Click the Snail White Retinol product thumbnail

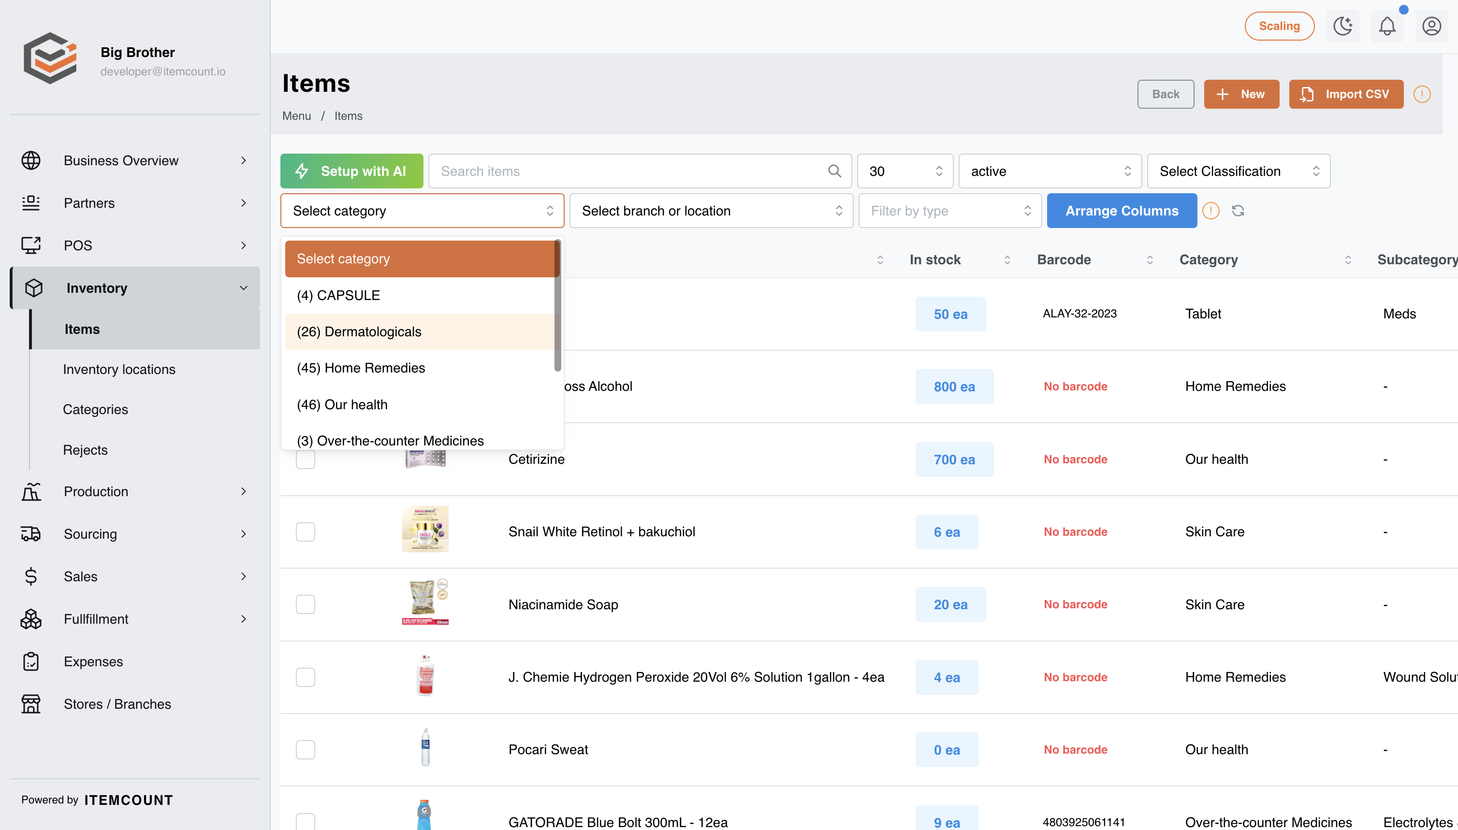[x=425, y=529]
